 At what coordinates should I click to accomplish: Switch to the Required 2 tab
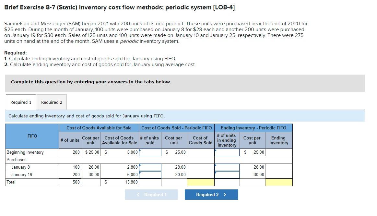51,102
